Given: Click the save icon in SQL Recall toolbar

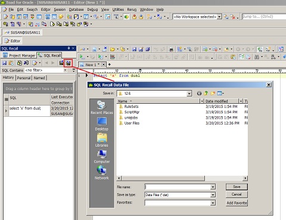Looking at the screenshot, I should [x=4, y=63].
